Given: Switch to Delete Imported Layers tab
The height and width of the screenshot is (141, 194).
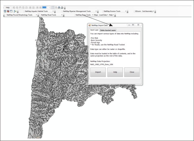Looking at the screenshot, I should [108, 30].
